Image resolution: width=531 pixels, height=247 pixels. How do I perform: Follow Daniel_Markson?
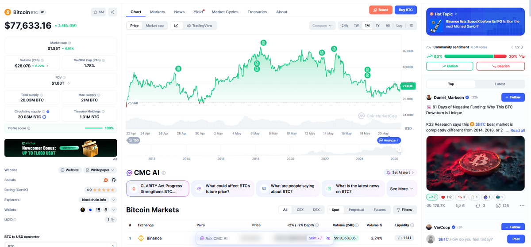513,97
